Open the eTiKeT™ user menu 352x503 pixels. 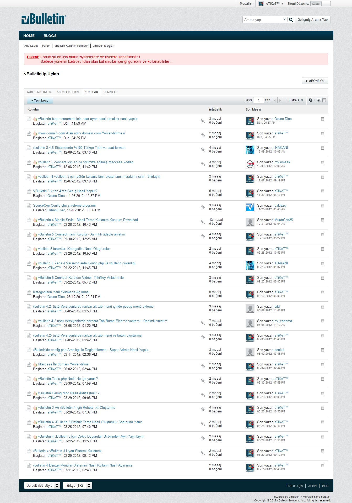tap(271, 4)
